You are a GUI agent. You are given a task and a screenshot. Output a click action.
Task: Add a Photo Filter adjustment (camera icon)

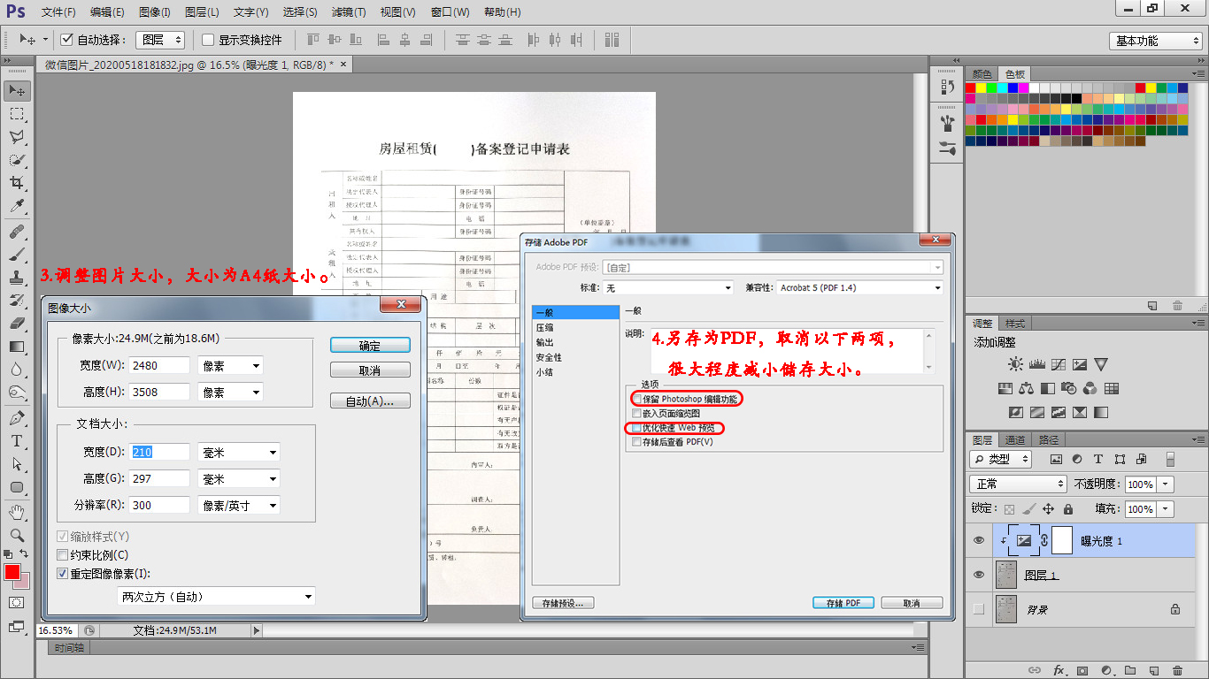pos(1069,388)
